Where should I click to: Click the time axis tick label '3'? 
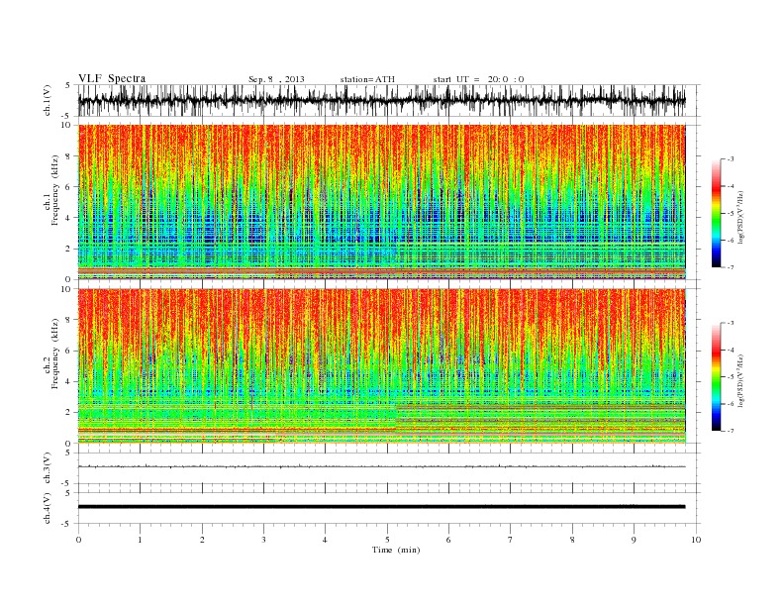point(263,540)
